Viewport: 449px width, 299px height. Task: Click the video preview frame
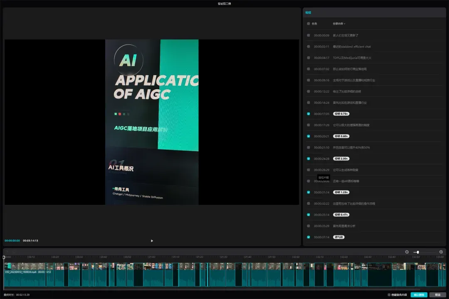(x=152, y=122)
